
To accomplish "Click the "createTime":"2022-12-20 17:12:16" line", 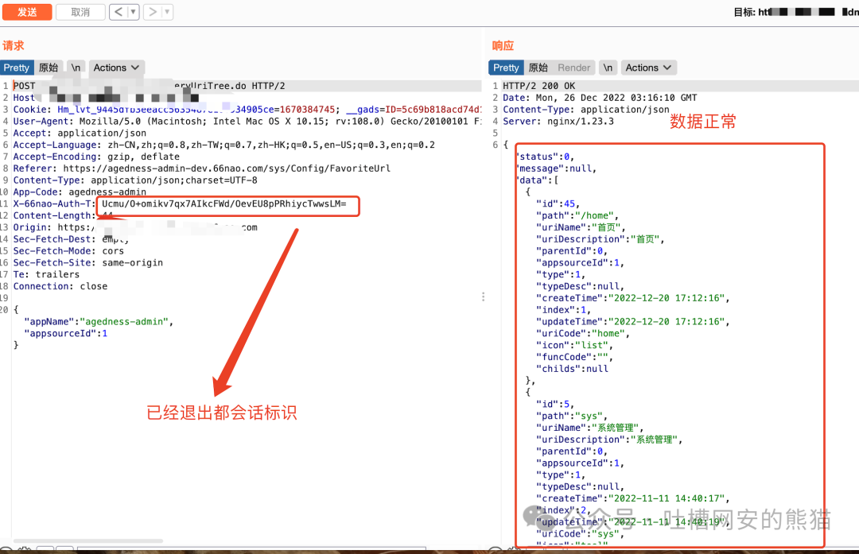I will (x=633, y=298).
